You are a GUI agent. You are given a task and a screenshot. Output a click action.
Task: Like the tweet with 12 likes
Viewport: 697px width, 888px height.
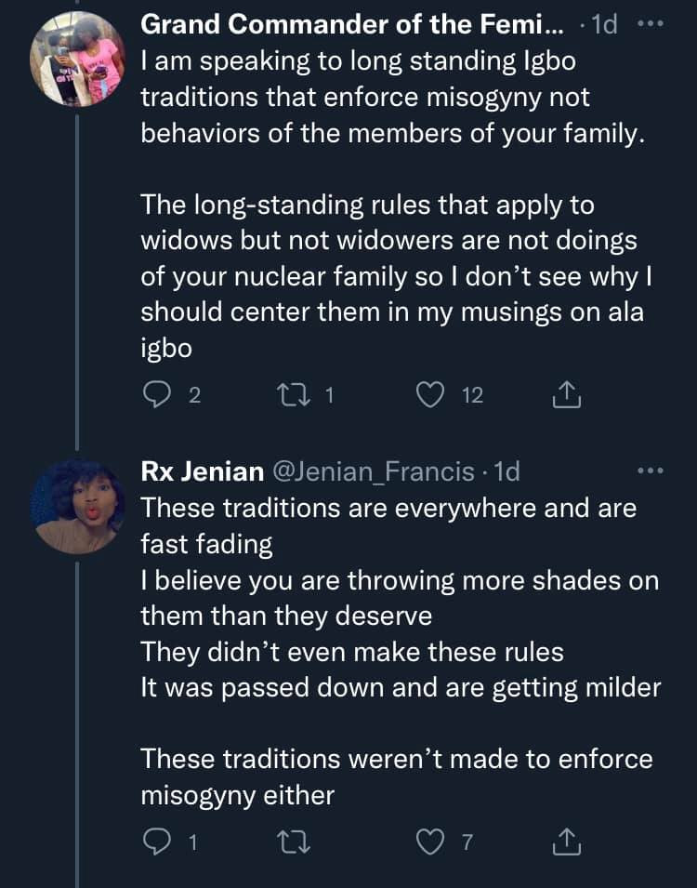428,395
